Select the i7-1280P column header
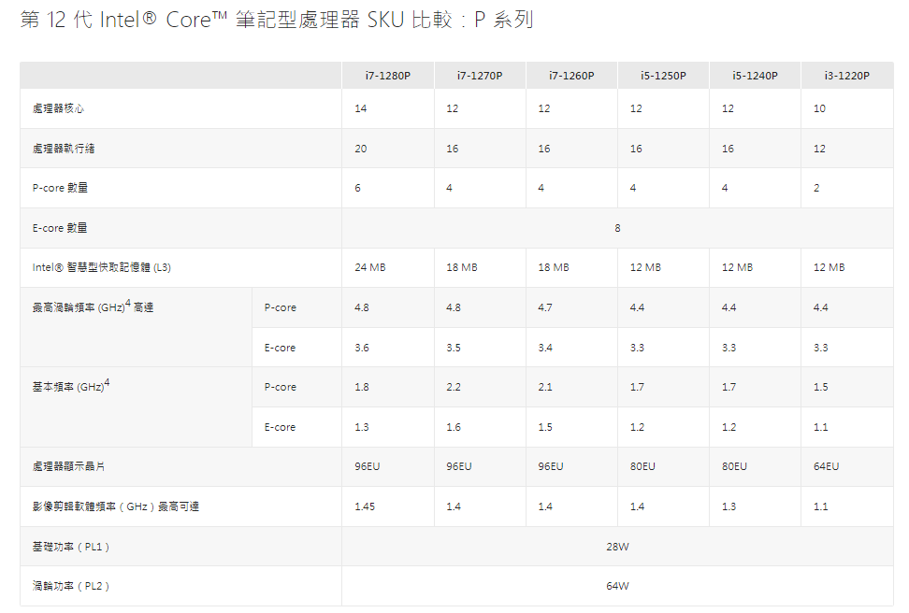Screen dimensions: 909x613 [388, 76]
